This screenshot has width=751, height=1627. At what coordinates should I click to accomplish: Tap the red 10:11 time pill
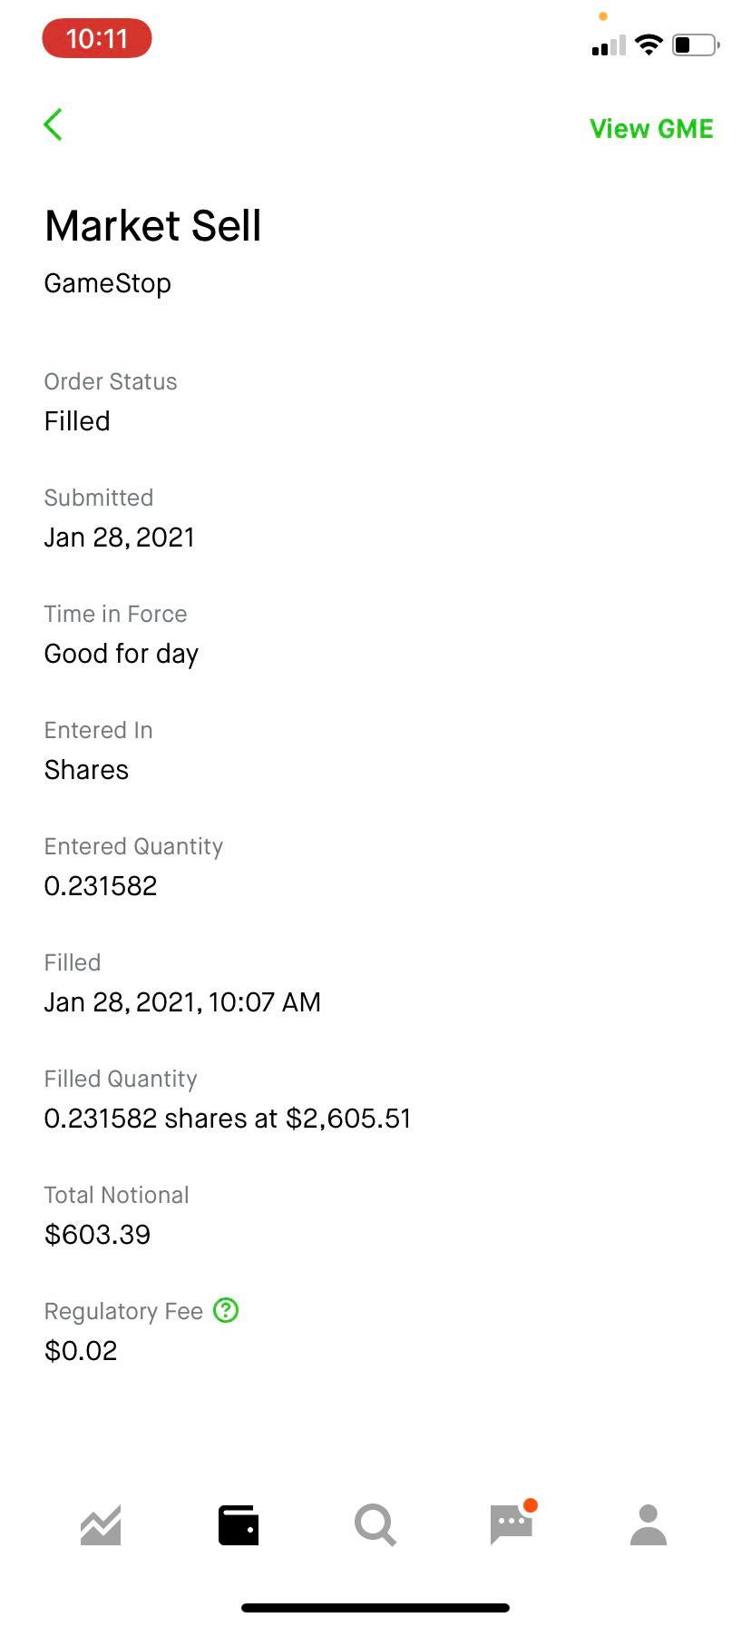97,39
